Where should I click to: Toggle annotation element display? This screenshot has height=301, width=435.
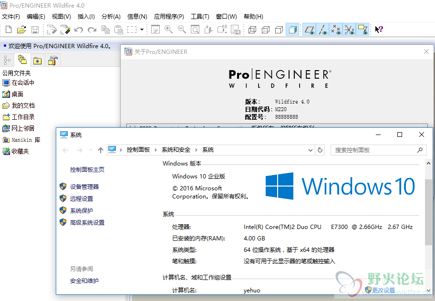362,30
